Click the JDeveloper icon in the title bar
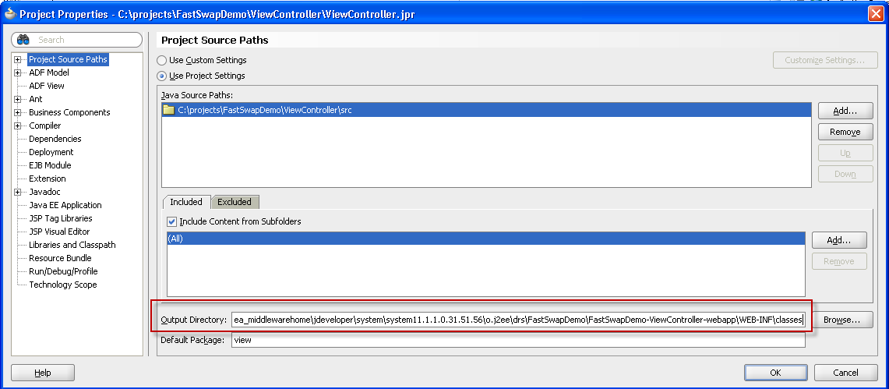This screenshot has height=389, width=889. 9,13
